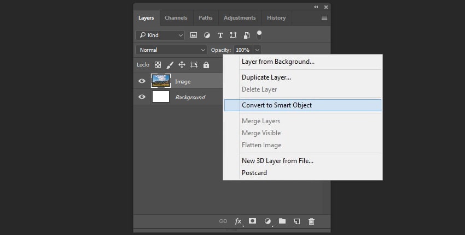Select the Image layer thumbnail
465x235 pixels.
[x=161, y=81]
